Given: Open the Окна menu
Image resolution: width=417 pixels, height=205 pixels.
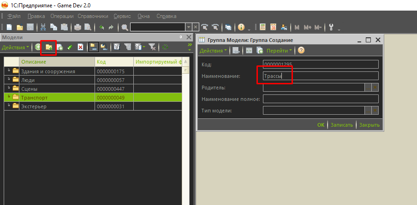Looking at the screenshot, I should [x=143, y=16].
